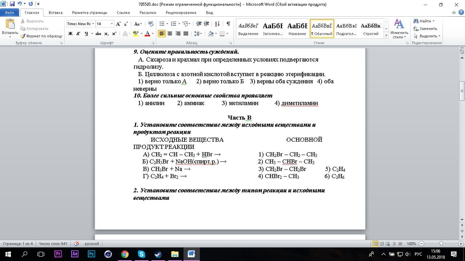Click the spell check icon in status bar
Image resolution: width=465 pixels, height=261 pixels.
point(76,244)
